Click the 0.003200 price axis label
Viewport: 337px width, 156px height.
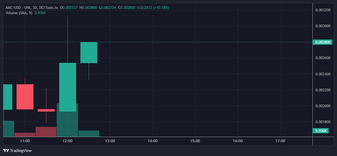pyautogui.click(x=323, y=10)
